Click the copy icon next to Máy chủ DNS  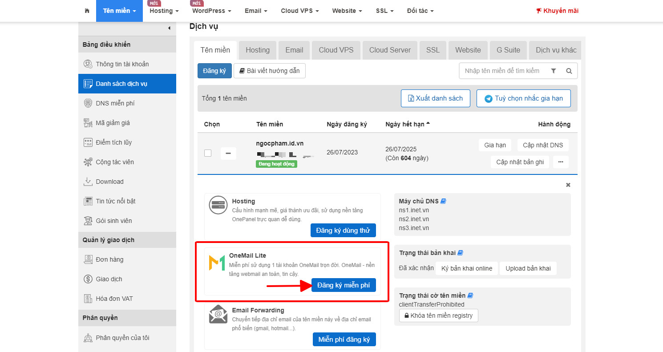point(443,201)
